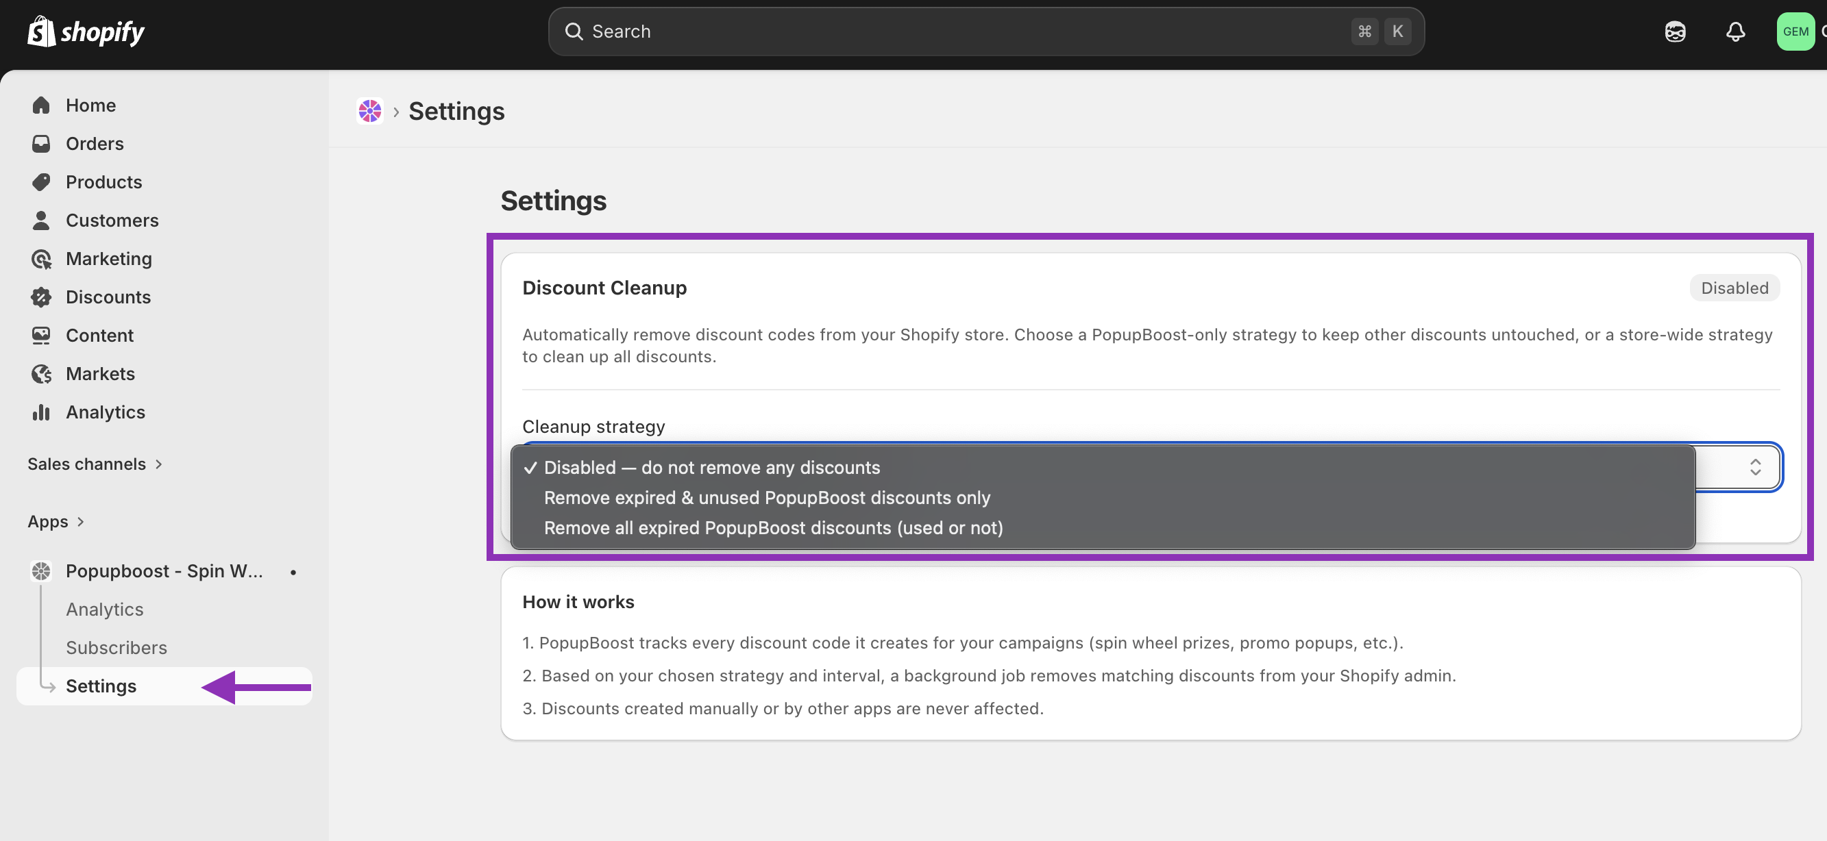Viewport: 1827px width, 841px height.
Task: Go to Home via house icon
Action: coord(41,105)
